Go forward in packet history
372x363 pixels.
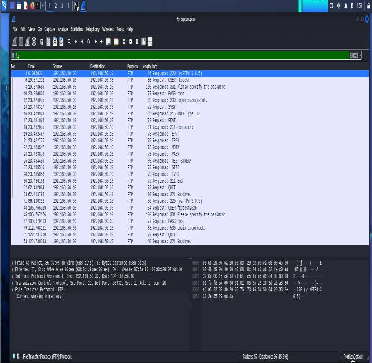pos(82,42)
